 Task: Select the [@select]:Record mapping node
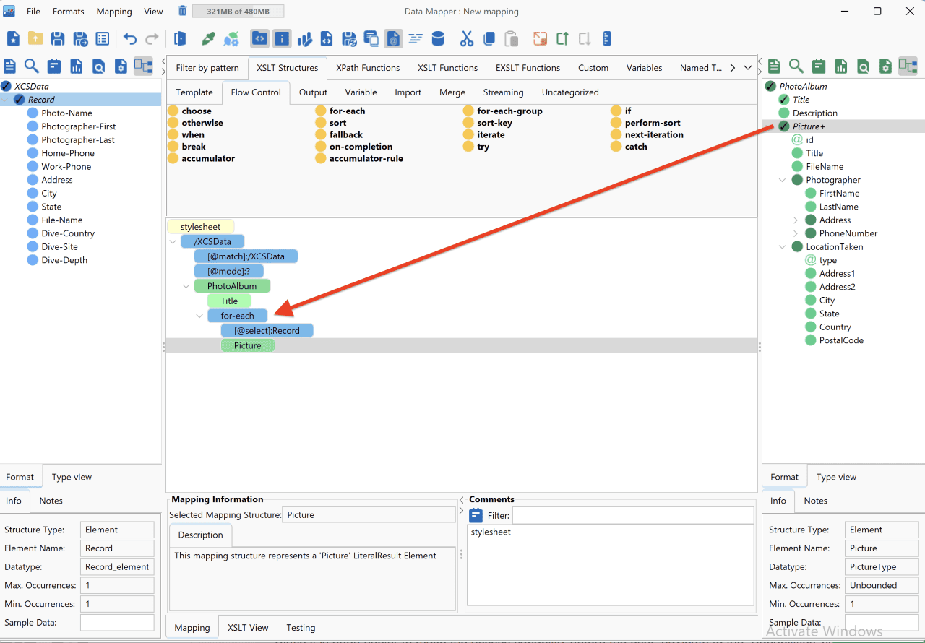click(267, 331)
